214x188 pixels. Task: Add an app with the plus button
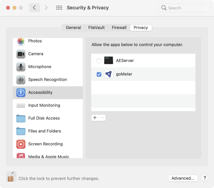pyautogui.click(x=95, y=118)
